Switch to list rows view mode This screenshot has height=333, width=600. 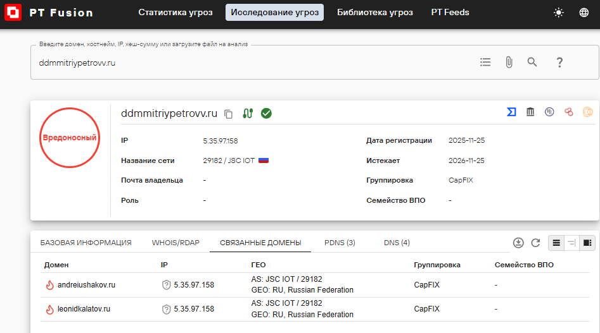click(556, 243)
